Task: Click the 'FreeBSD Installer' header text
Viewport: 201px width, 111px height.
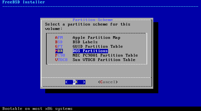Action: tap(23, 2)
